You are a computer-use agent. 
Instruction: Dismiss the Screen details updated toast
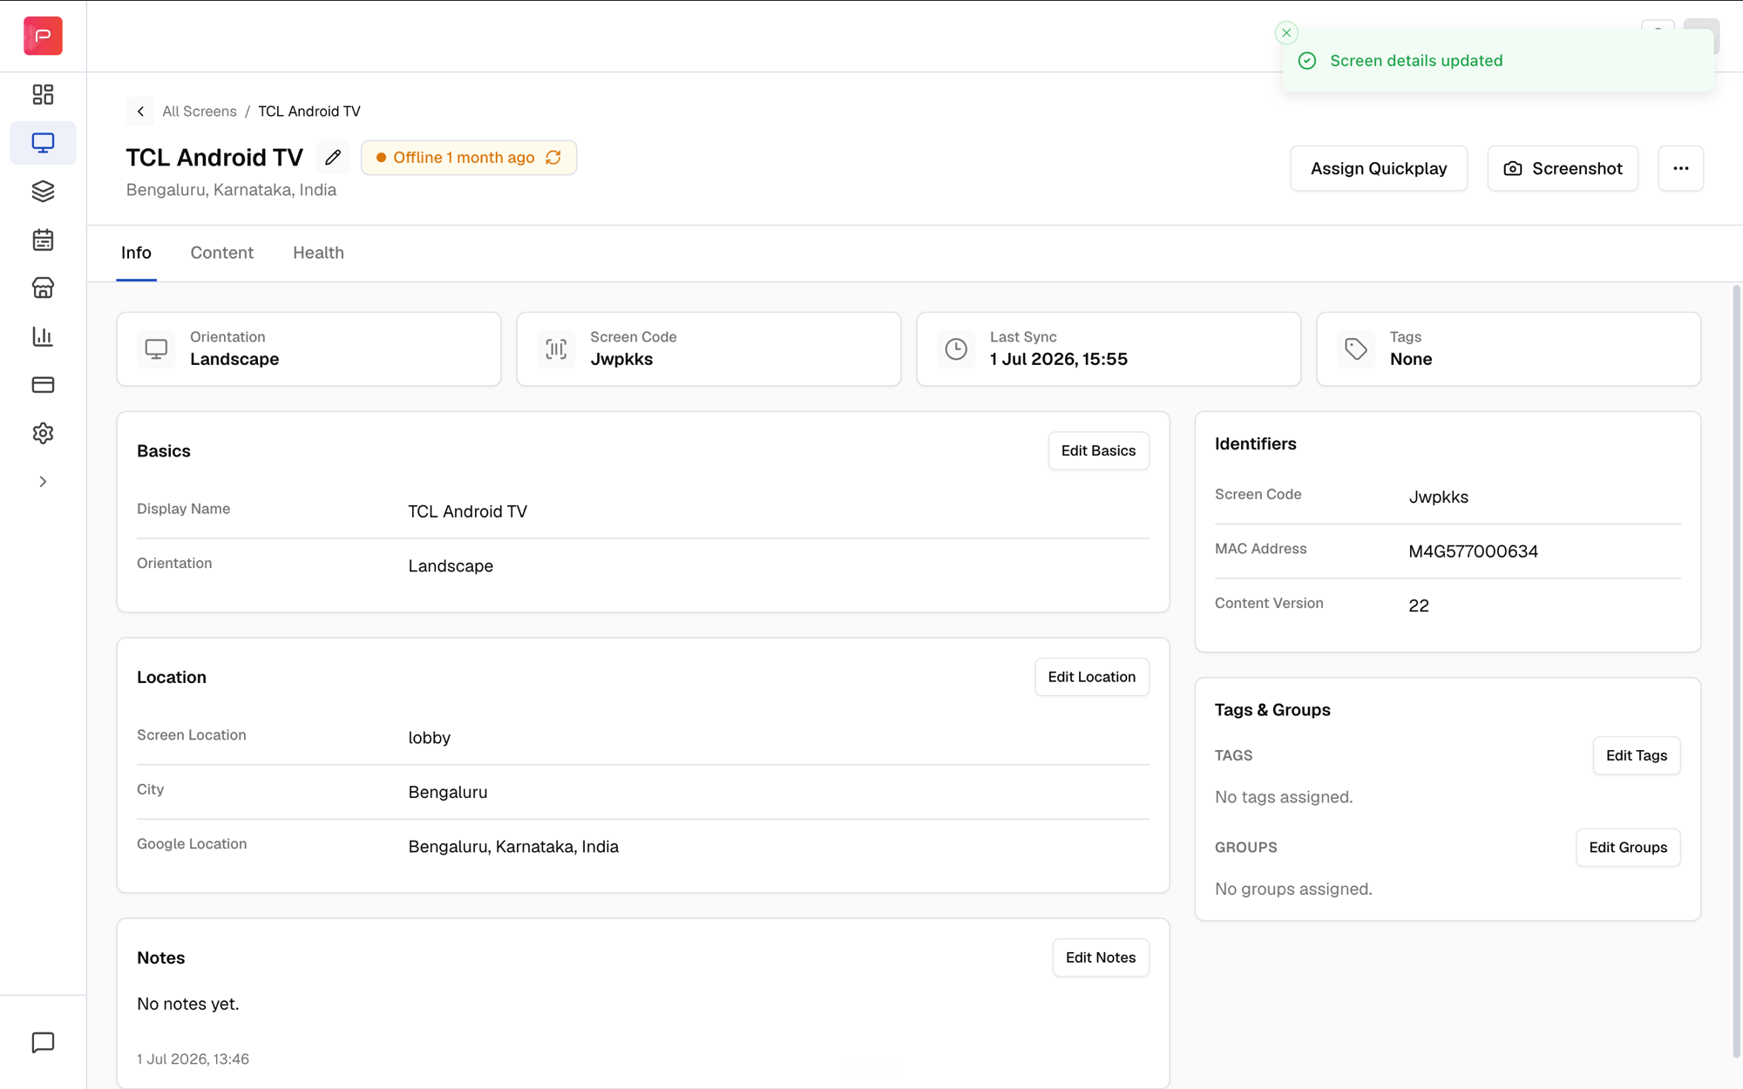(x=1286, y=33)
